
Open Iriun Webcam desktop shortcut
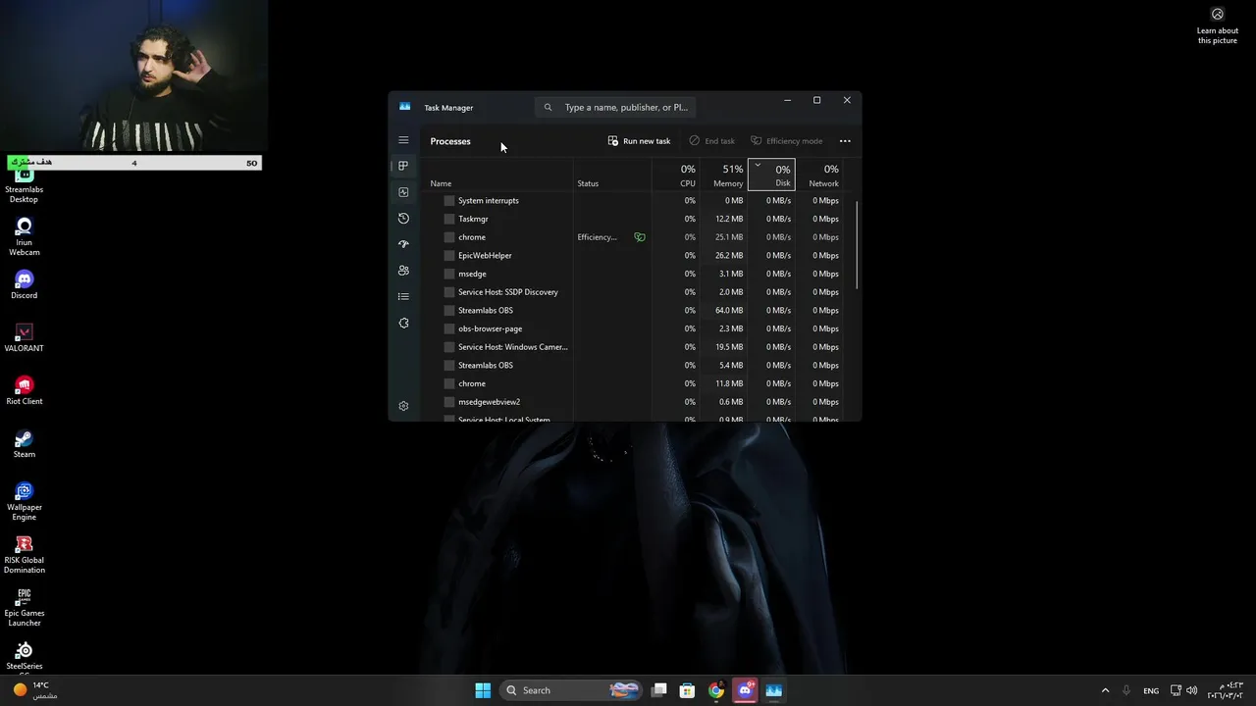pyautogui.click(x=25, y=236)
